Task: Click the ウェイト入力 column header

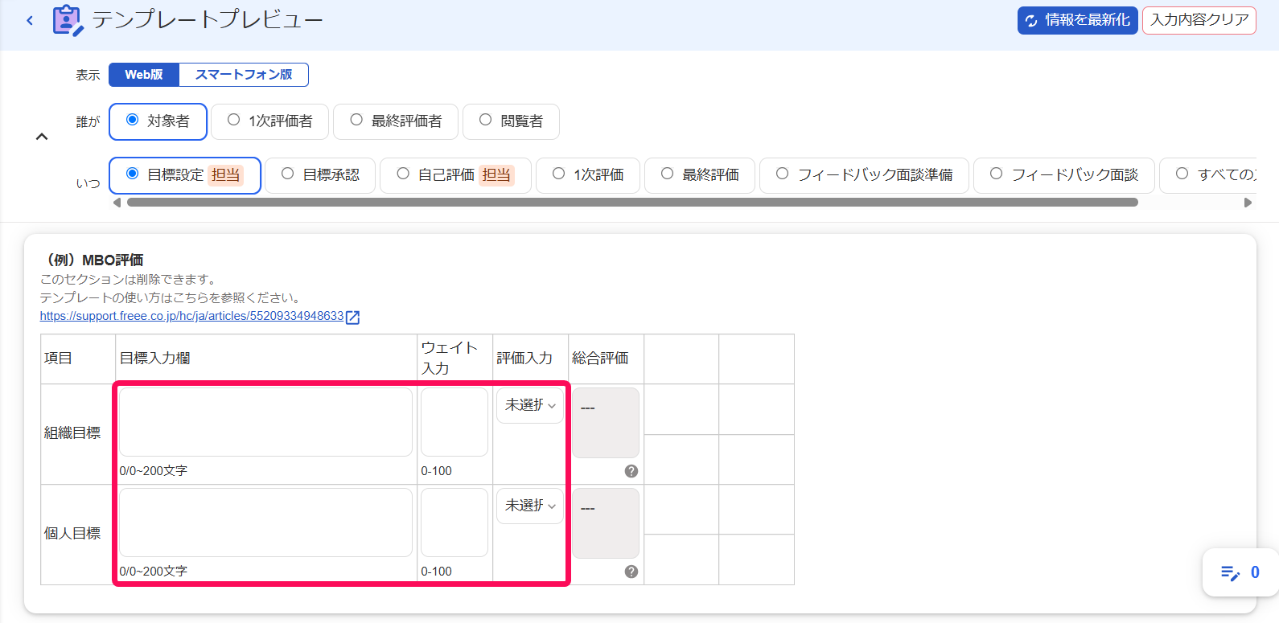Action: pos(450,359)
